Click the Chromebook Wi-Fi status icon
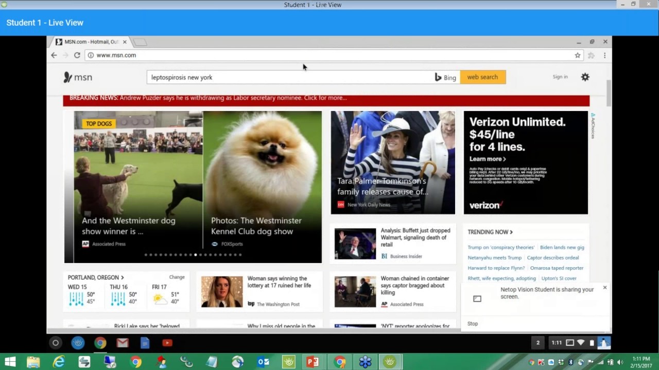The image size is (659, 370). (581, 343)
